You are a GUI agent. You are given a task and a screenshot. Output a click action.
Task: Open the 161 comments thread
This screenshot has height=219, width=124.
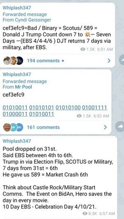tap(43, 127)
